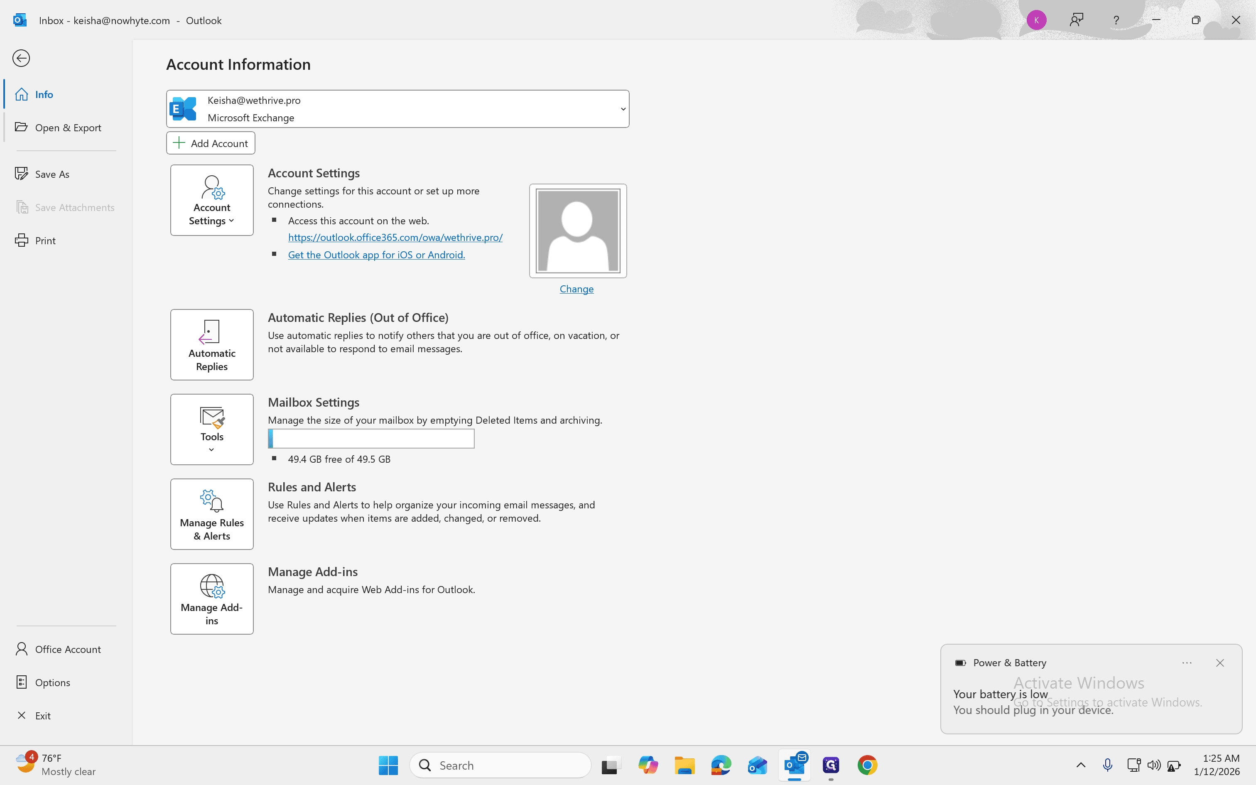Screen dimensions: 1256x785
Task: Open File Explorer from the taskbar
Action: 684,765
